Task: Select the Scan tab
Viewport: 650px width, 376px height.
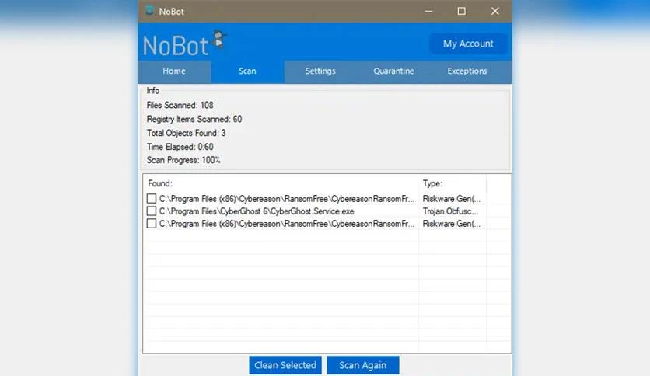Action: [x=247, y=71]
